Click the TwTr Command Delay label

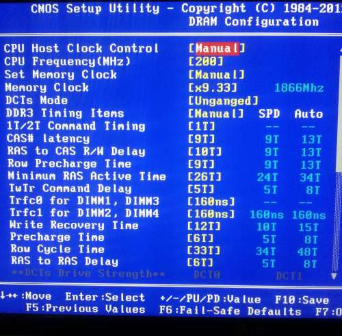pyautogui.click(x=70, y=189)
